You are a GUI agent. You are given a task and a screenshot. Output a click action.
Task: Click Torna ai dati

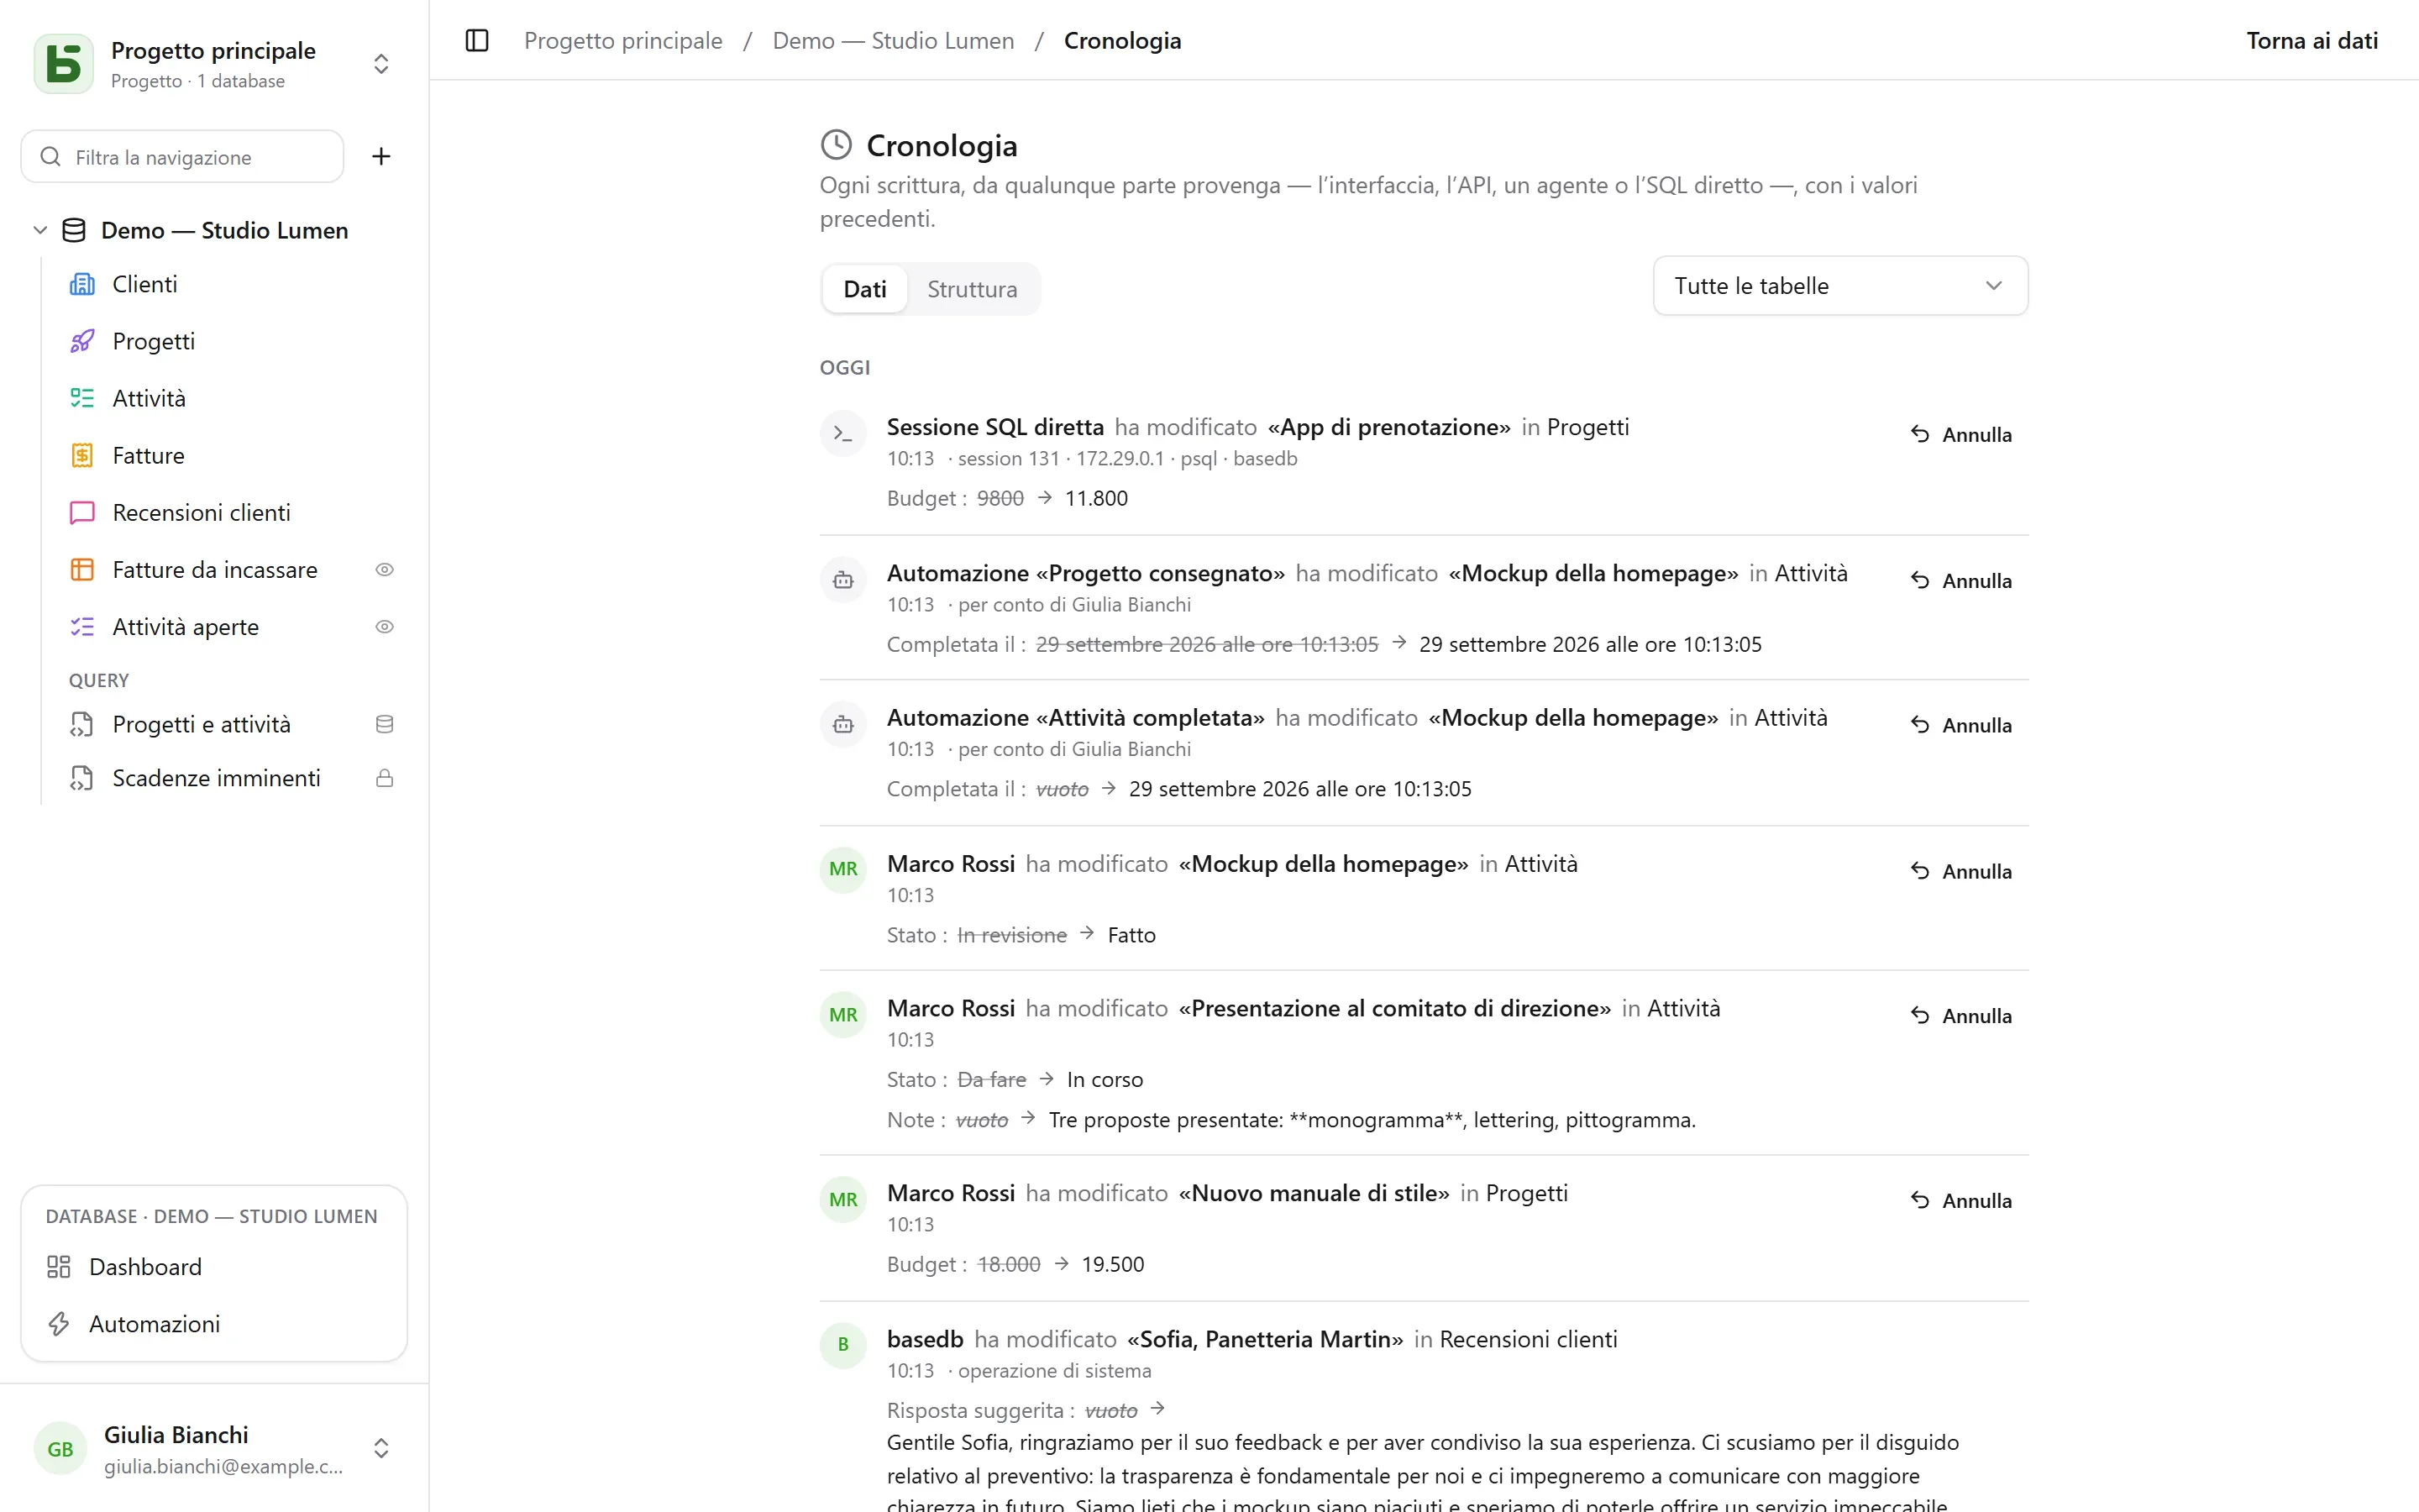(x=2312, y=41)
